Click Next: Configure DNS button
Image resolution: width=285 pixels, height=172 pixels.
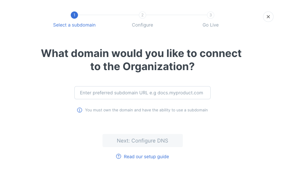coord(142,141)
